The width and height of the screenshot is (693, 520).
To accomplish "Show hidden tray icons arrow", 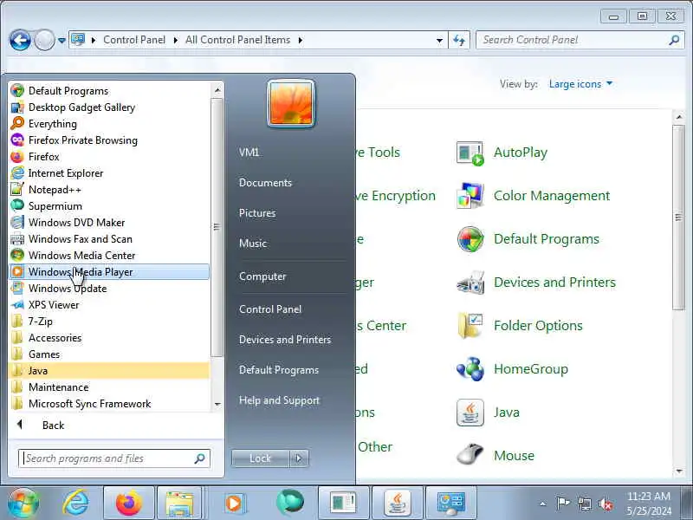I will (543, 504).
